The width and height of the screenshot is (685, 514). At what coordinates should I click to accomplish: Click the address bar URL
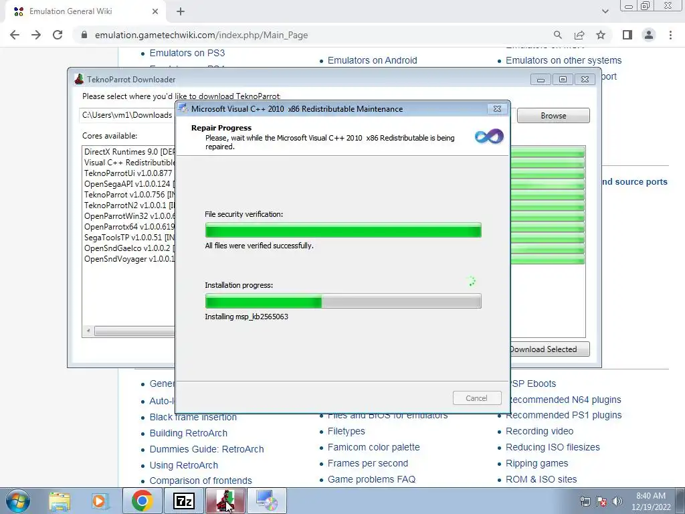[x=201, y=35]
